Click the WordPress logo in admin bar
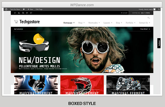Image resolution: width=165 pixels, height=107 pixels. (x=6, y=9)
